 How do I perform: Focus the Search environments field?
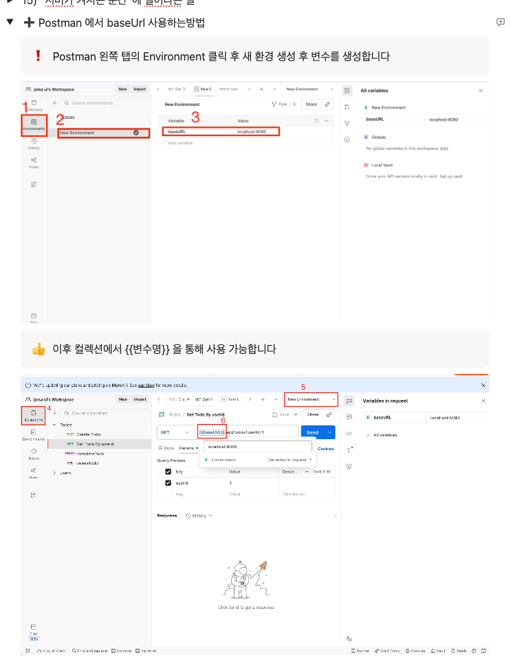click(x=105, y=103)
